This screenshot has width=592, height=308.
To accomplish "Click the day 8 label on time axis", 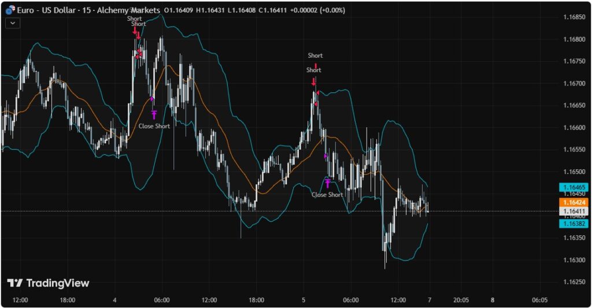I will click(493, 300).
